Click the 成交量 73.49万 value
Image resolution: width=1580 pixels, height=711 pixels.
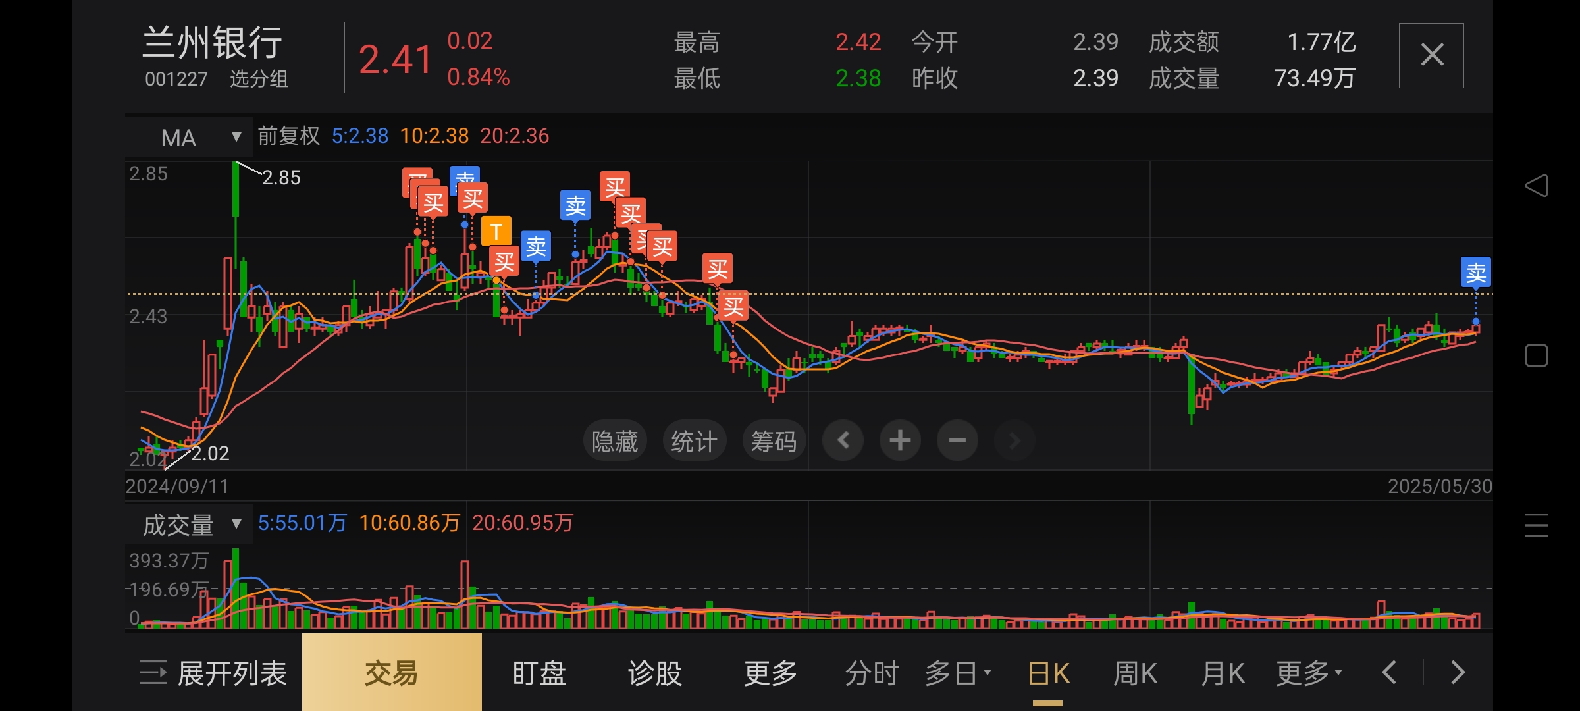[x=1315, y=78]
